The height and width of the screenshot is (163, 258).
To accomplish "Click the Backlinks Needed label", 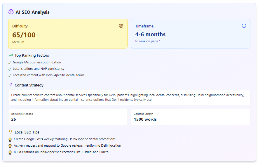I will point(22,114).
